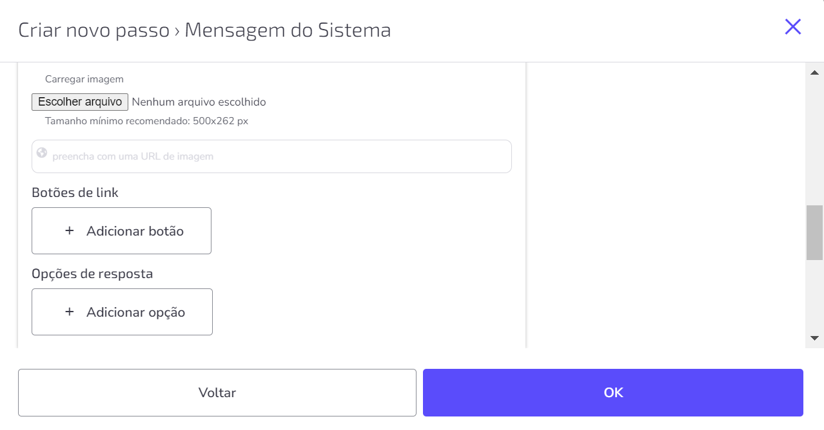This screenshot has height=430, width=824.
Task: Click the scrollbar track below the thumb
Action: (x=814, y=295)
